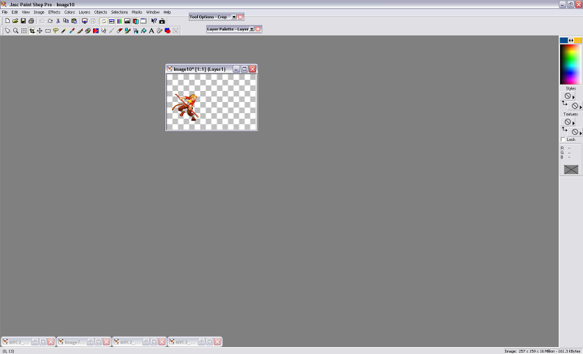The height and width of the screenshot is (354, 583).
Task: Cut the selection using the scissors icon
Action: [58, 21]
